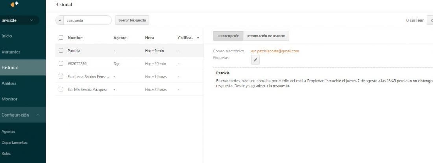Switch to the Transcripción tab
The width and height of the screenshot is (433, 163).
(x=228, y=36)
